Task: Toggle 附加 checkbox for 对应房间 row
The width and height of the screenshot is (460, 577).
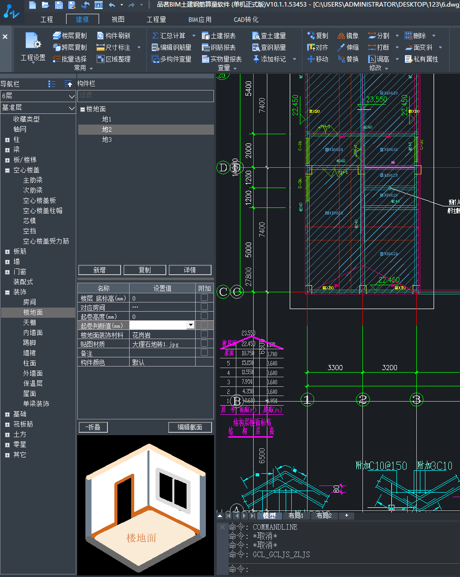Action: point(204,307)
